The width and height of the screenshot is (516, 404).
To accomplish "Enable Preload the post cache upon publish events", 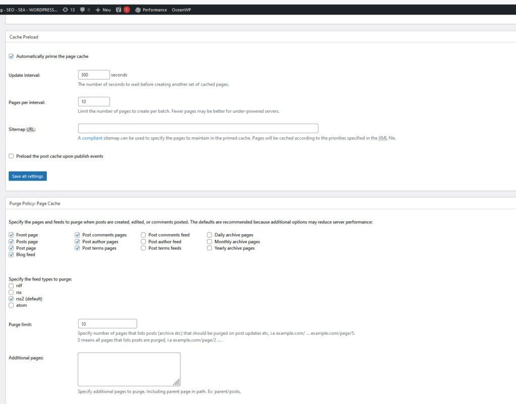I will pyautogui.click(x=11, y=156).
